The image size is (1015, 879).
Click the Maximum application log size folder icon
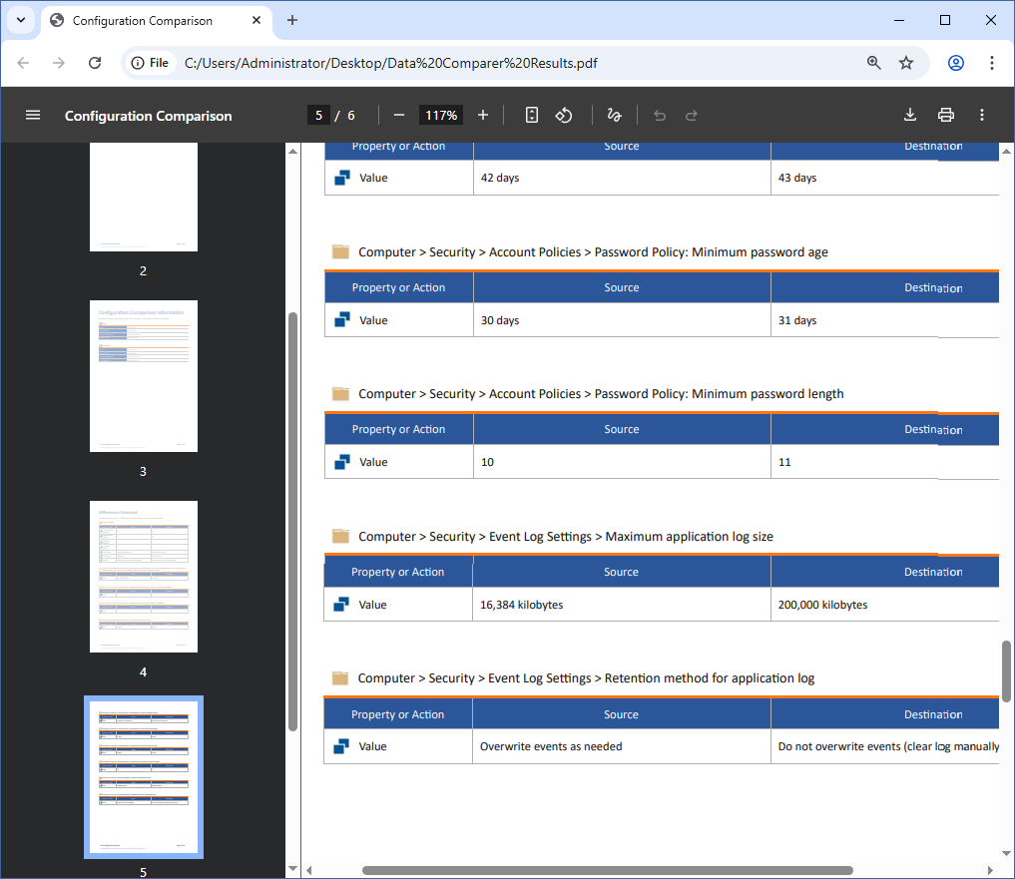340,536
